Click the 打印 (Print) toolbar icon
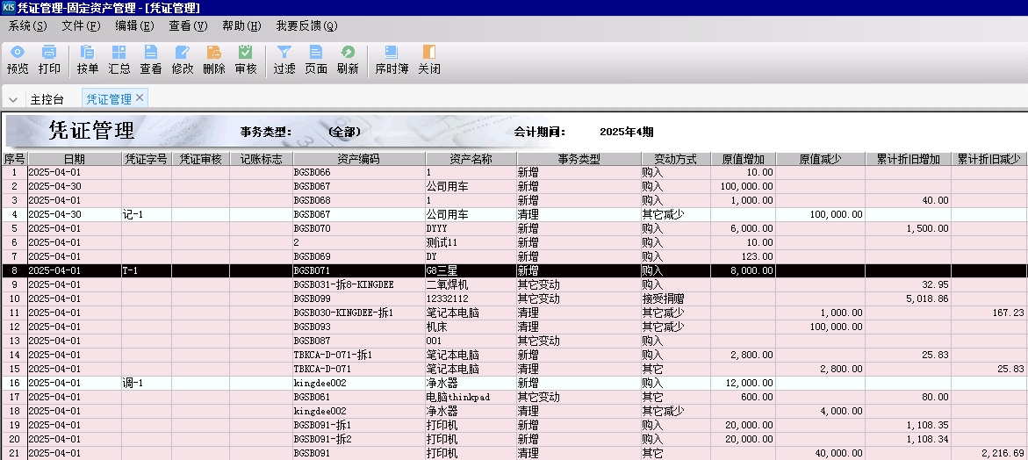The image size is (1028, 460). tap(49, 60)
